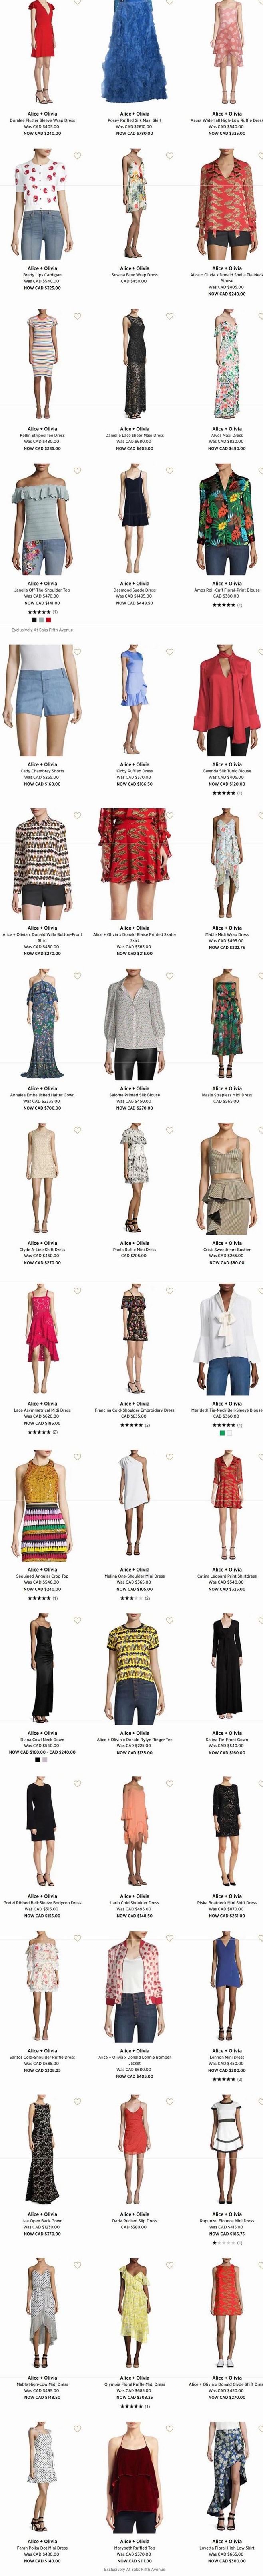Heart the Salome Printed Silk Blouse
This screenshot has height=2576, width=263.
pyautogui.click(x=169, y=975)
